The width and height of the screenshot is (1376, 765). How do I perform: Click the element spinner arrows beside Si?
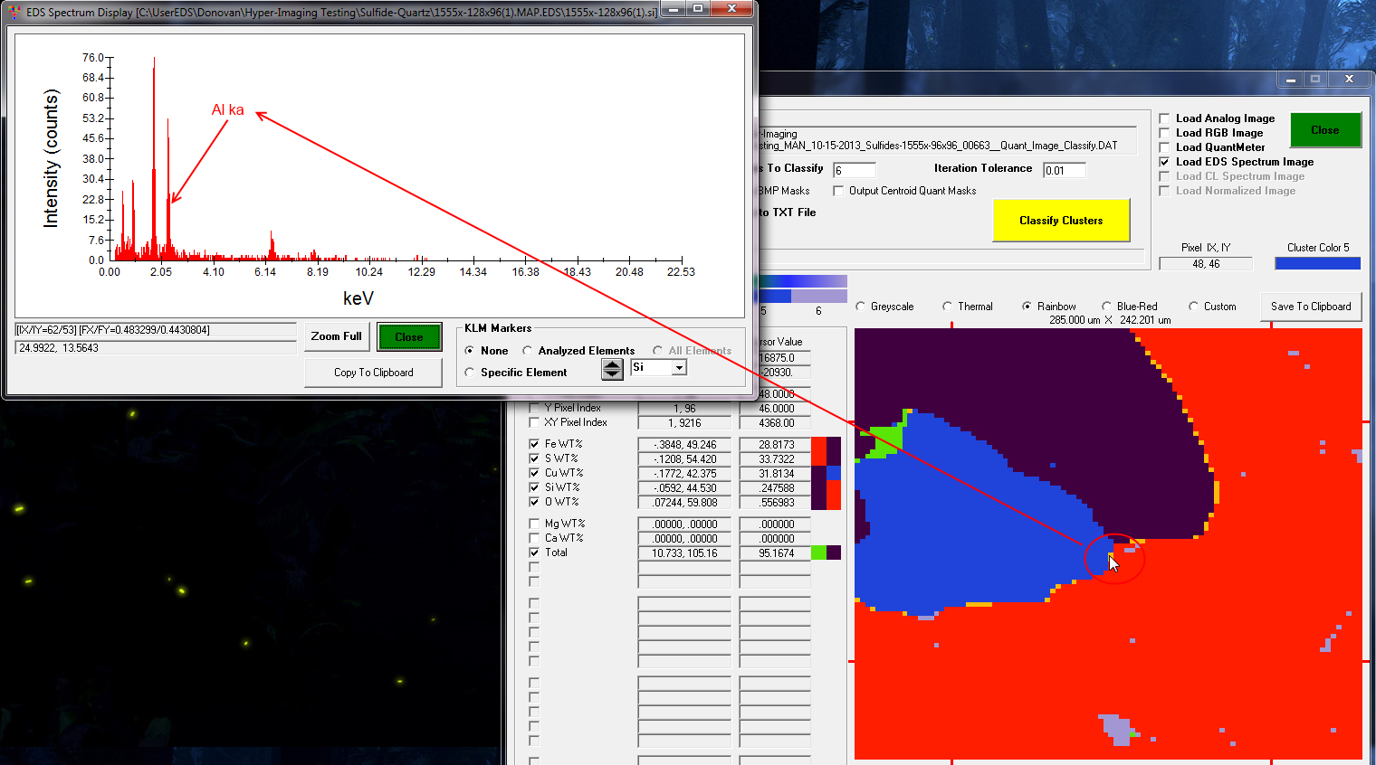pos(612,369)
